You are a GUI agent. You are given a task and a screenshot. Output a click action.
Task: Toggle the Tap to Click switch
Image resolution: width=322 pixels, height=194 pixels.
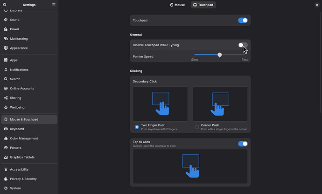(243, 144)
